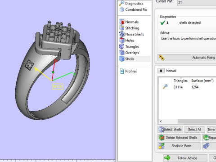The image size is (216, 162).
Task: Click the green origin point of the WCS axes
Action: coord(53,72)
